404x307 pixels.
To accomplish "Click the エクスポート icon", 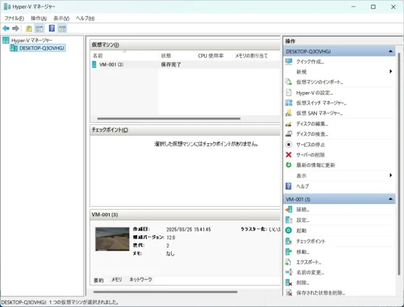I will pos(289,262).
